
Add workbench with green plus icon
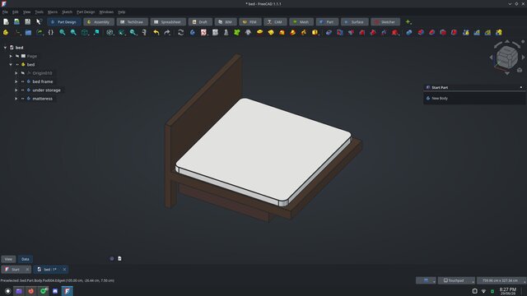coord(408,22)
